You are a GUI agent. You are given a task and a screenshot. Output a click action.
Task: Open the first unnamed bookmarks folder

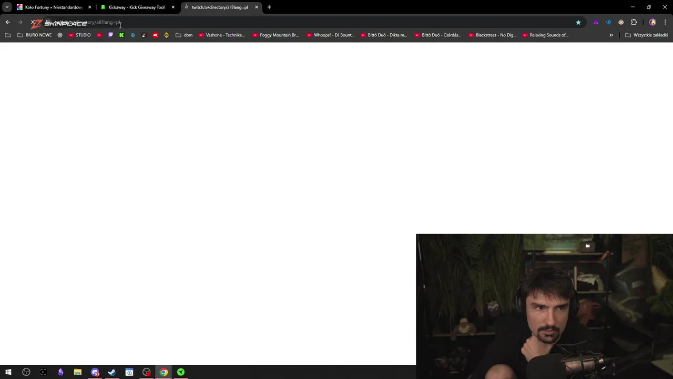pyautogui.click(x=7, y=35)
